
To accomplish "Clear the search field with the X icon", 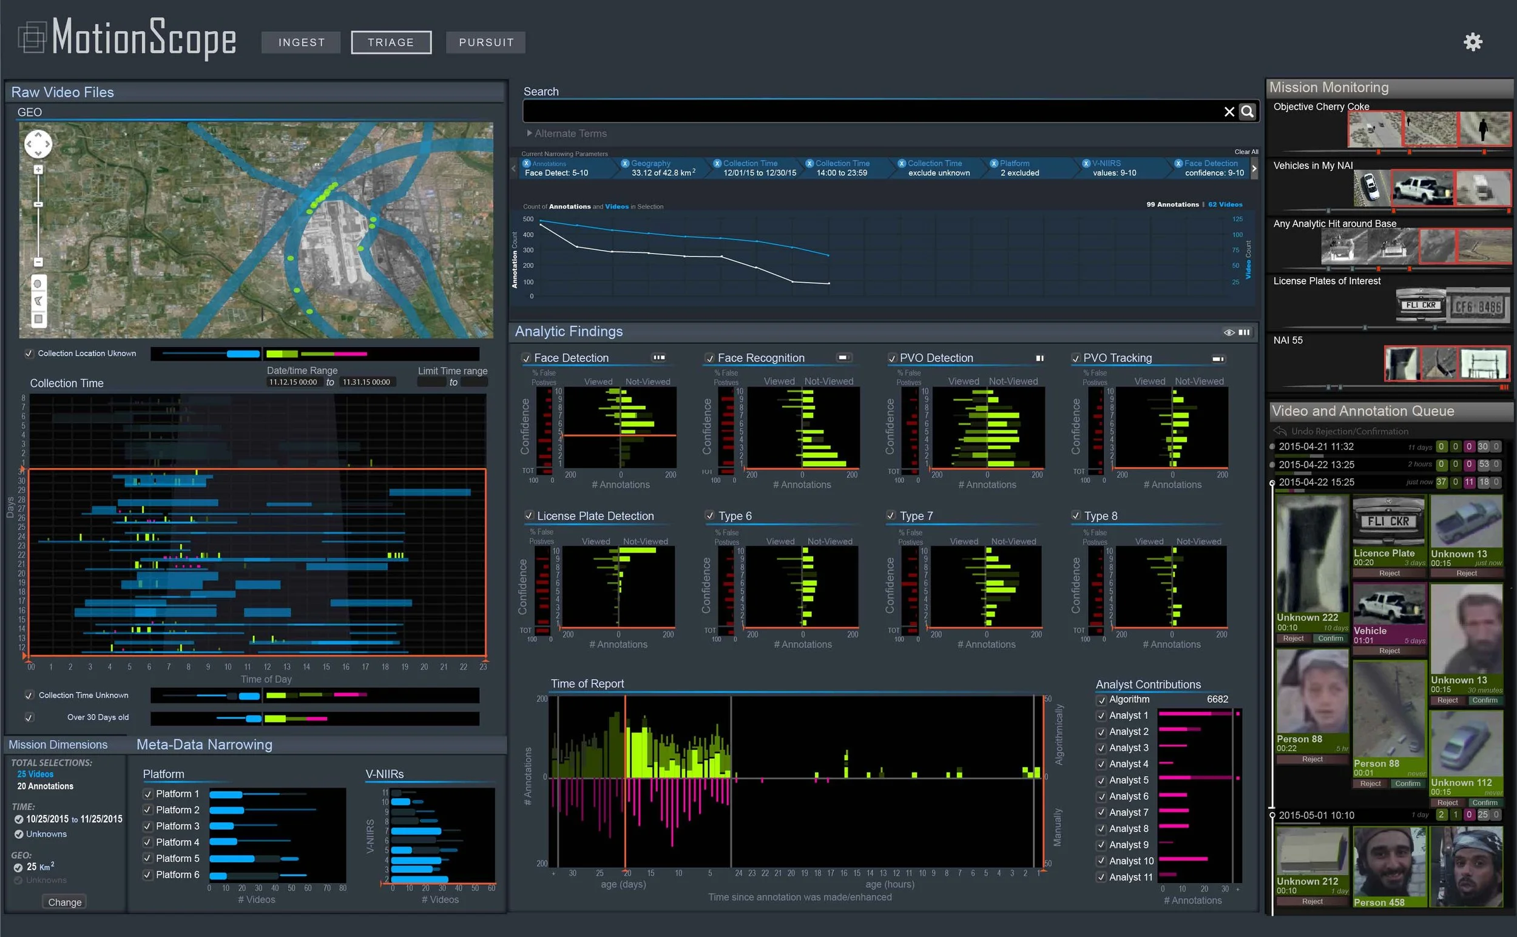I will pyautogui.click(x=1229, y=112).
